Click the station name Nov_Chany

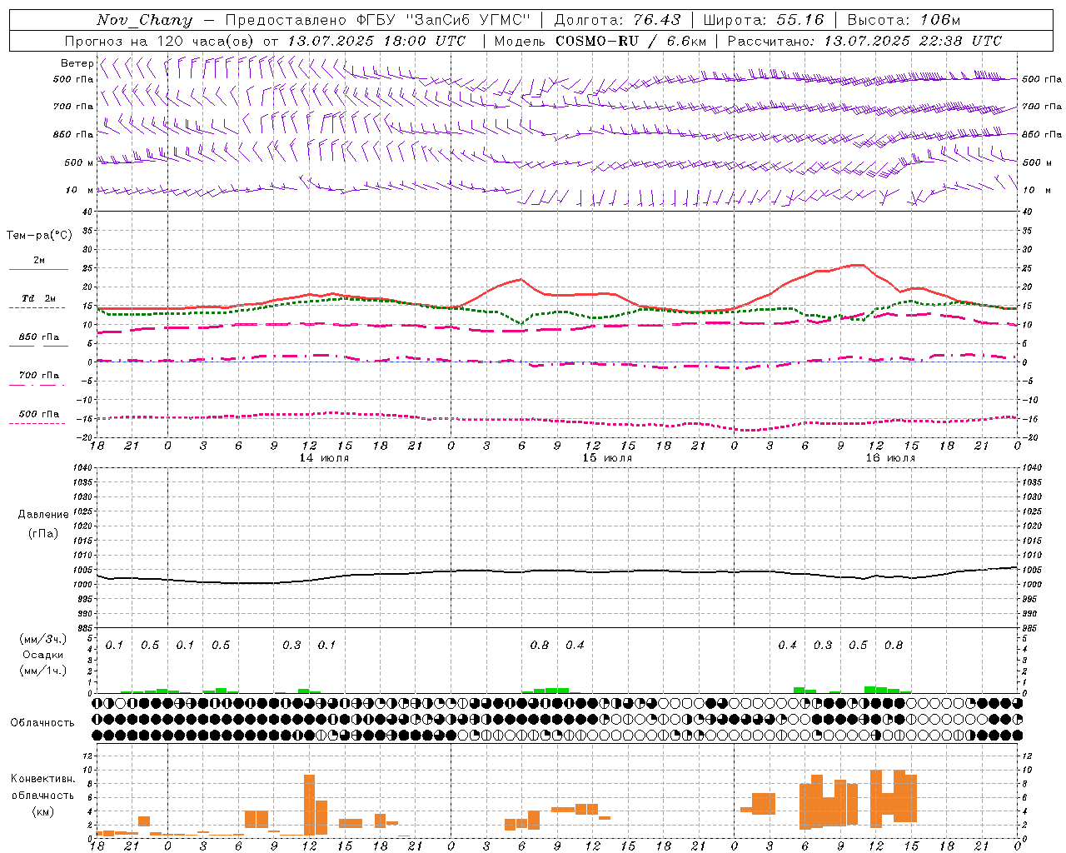click(x=144, y=20)
